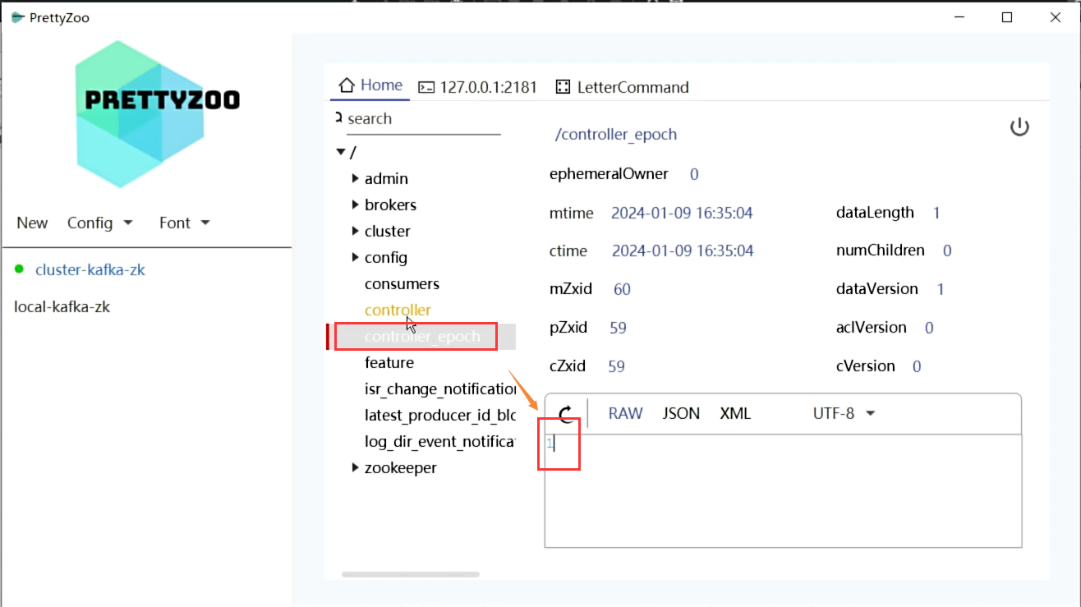This screenshot has height=607, width=1081.
Task: Click the power disconnect icon
Action: coord(1019,127)
